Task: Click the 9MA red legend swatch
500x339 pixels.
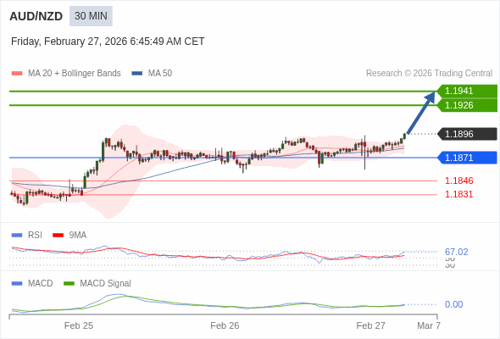Action: (x=58, y=236)
